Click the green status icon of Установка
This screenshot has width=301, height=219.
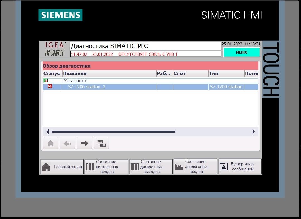pyautogui.click(x=45, y=81)
